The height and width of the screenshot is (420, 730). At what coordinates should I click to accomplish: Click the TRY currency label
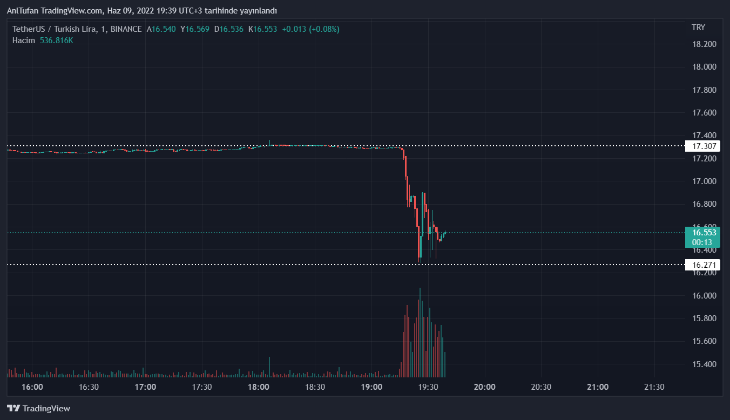698,28
